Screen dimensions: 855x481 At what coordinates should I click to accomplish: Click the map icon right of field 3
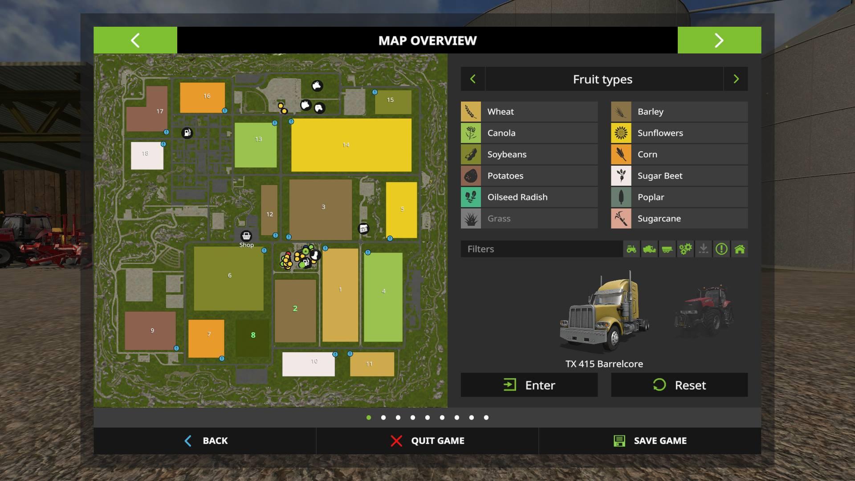coord(363,228)
